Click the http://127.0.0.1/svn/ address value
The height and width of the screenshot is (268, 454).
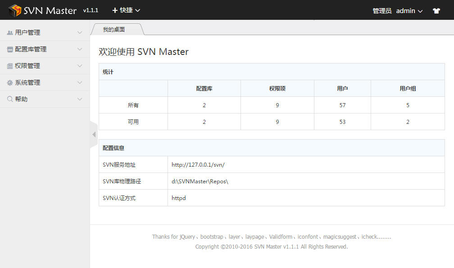(198, 165)
